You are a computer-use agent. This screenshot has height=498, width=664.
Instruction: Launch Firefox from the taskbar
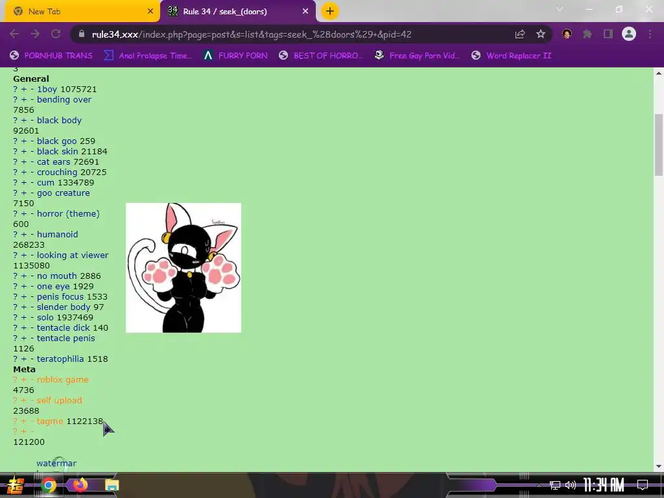80,485
